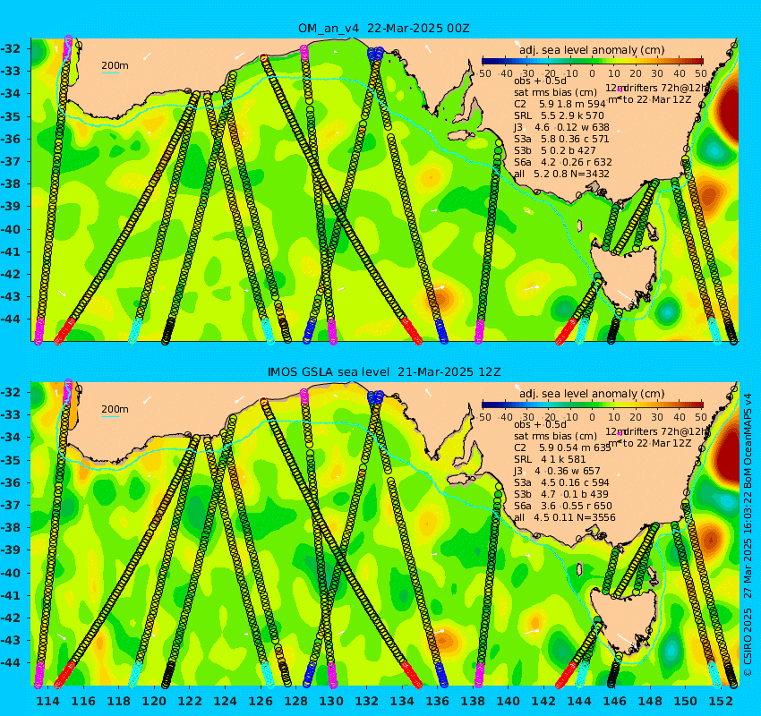Select summary row "all 4.5 0.11 N=3556"
This screenshot has height=716, width=761.
tap(564, 517)
